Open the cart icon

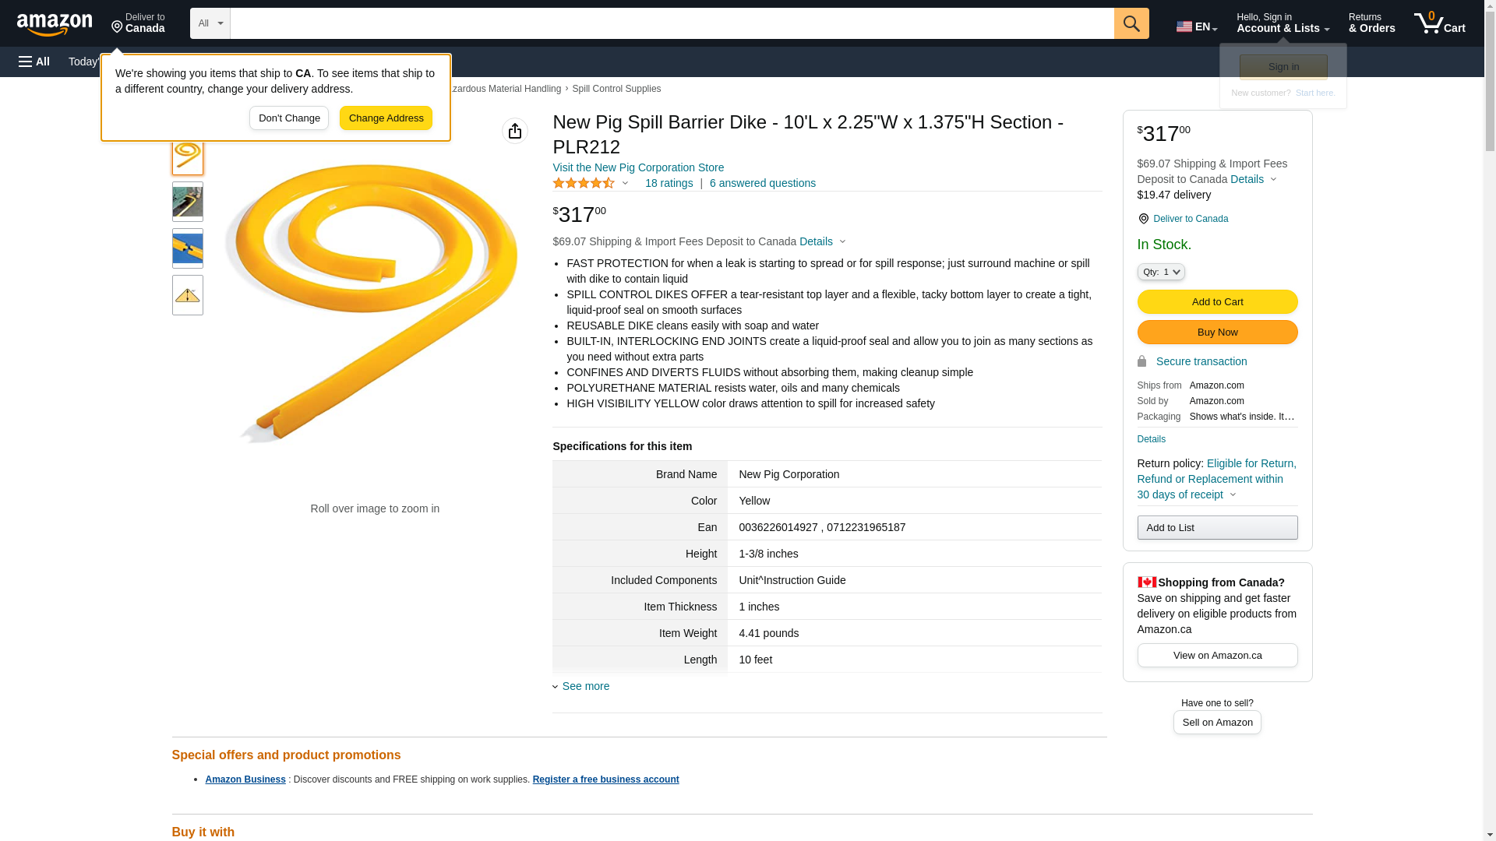[1439, 23]
